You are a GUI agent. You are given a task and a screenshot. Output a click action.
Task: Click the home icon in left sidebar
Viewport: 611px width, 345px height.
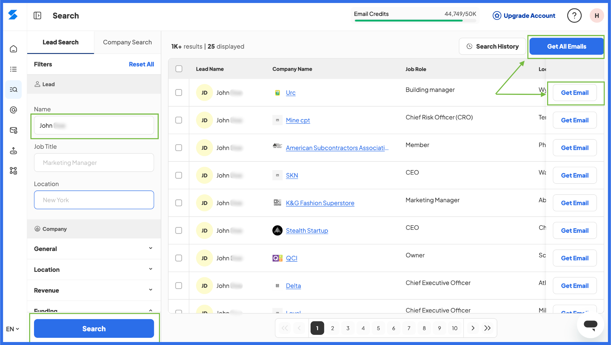pyautogui.click(x=13, y=49)
